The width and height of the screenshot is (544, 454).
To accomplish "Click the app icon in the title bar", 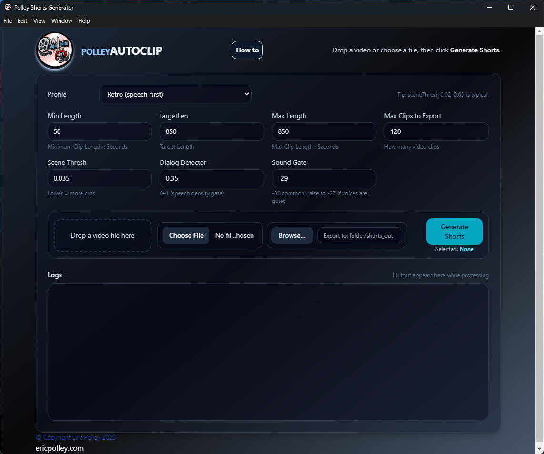I will [x=8, y=7].
